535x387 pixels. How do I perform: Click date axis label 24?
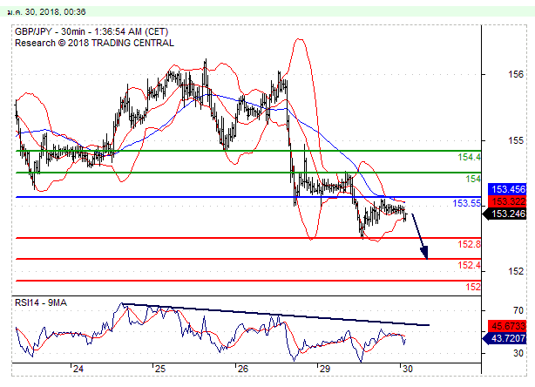point(78,369)
